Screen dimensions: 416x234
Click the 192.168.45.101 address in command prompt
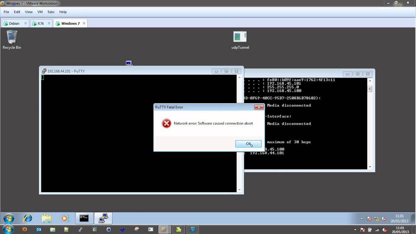click(x=284, y=84)
